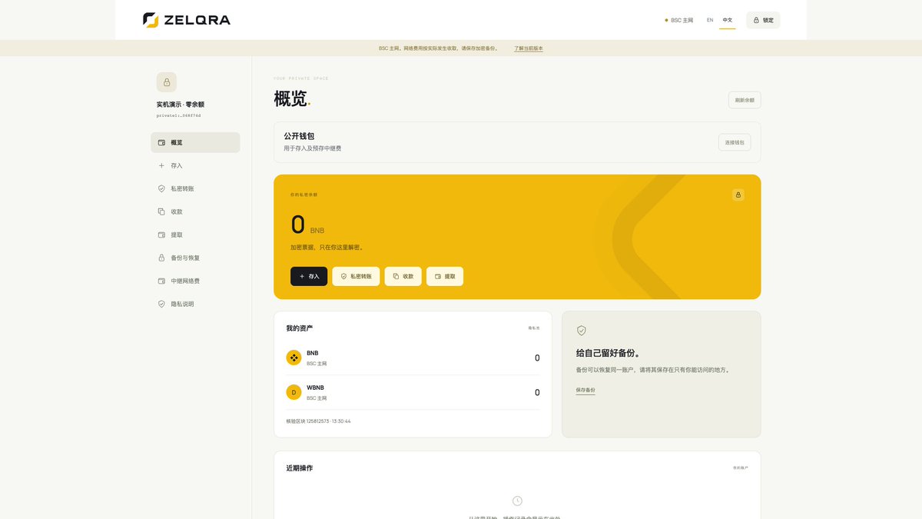Image resolution: width=922 pixels, height=519 pixels.
Task: Open 隐私说明 in the sidebar
Action: tap(195, 304)
